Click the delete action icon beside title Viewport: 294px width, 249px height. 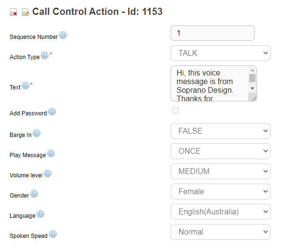pyautogui.click(x=13, y=12)
